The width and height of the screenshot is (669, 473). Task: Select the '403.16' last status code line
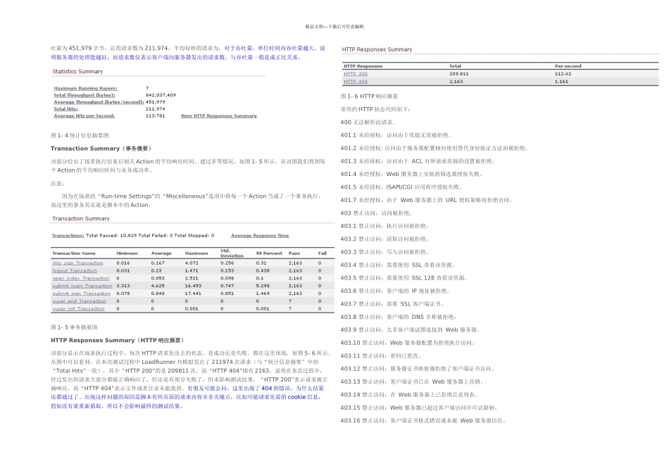424,420
